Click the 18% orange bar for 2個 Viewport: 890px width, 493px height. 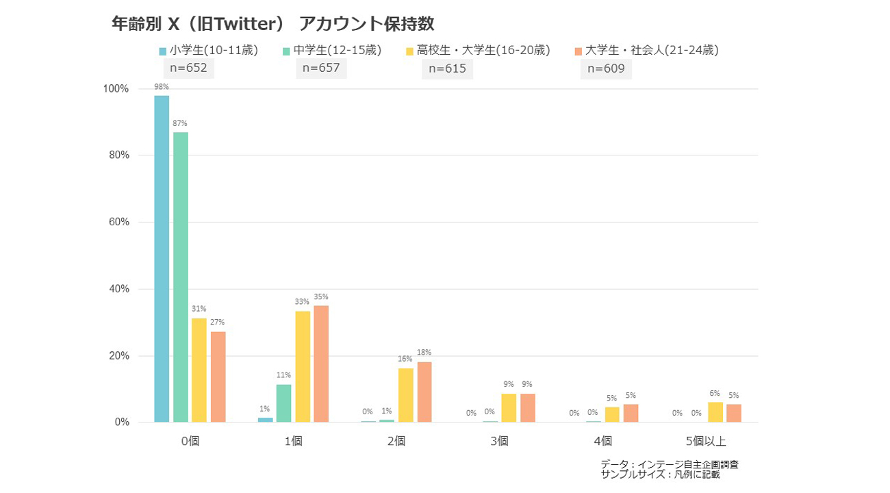(x=424, y=392)
